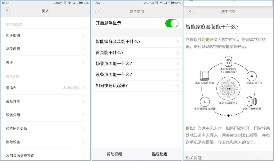The width and height of the screenshot is (274, 161).
Task: Open the 常见问题 menu entry
Action: coord(45,49)
